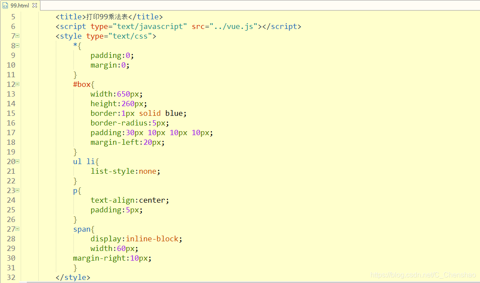Viewport: 480px width, 283px height.
Task: Collapse the * rule fold at line 8
Action: coord(18,46)
